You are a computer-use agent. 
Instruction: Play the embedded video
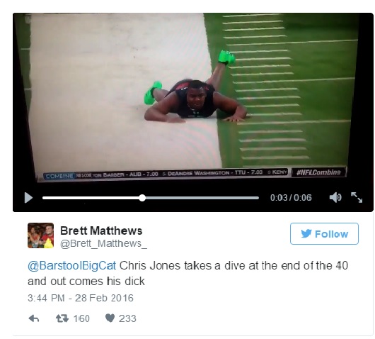28,198
